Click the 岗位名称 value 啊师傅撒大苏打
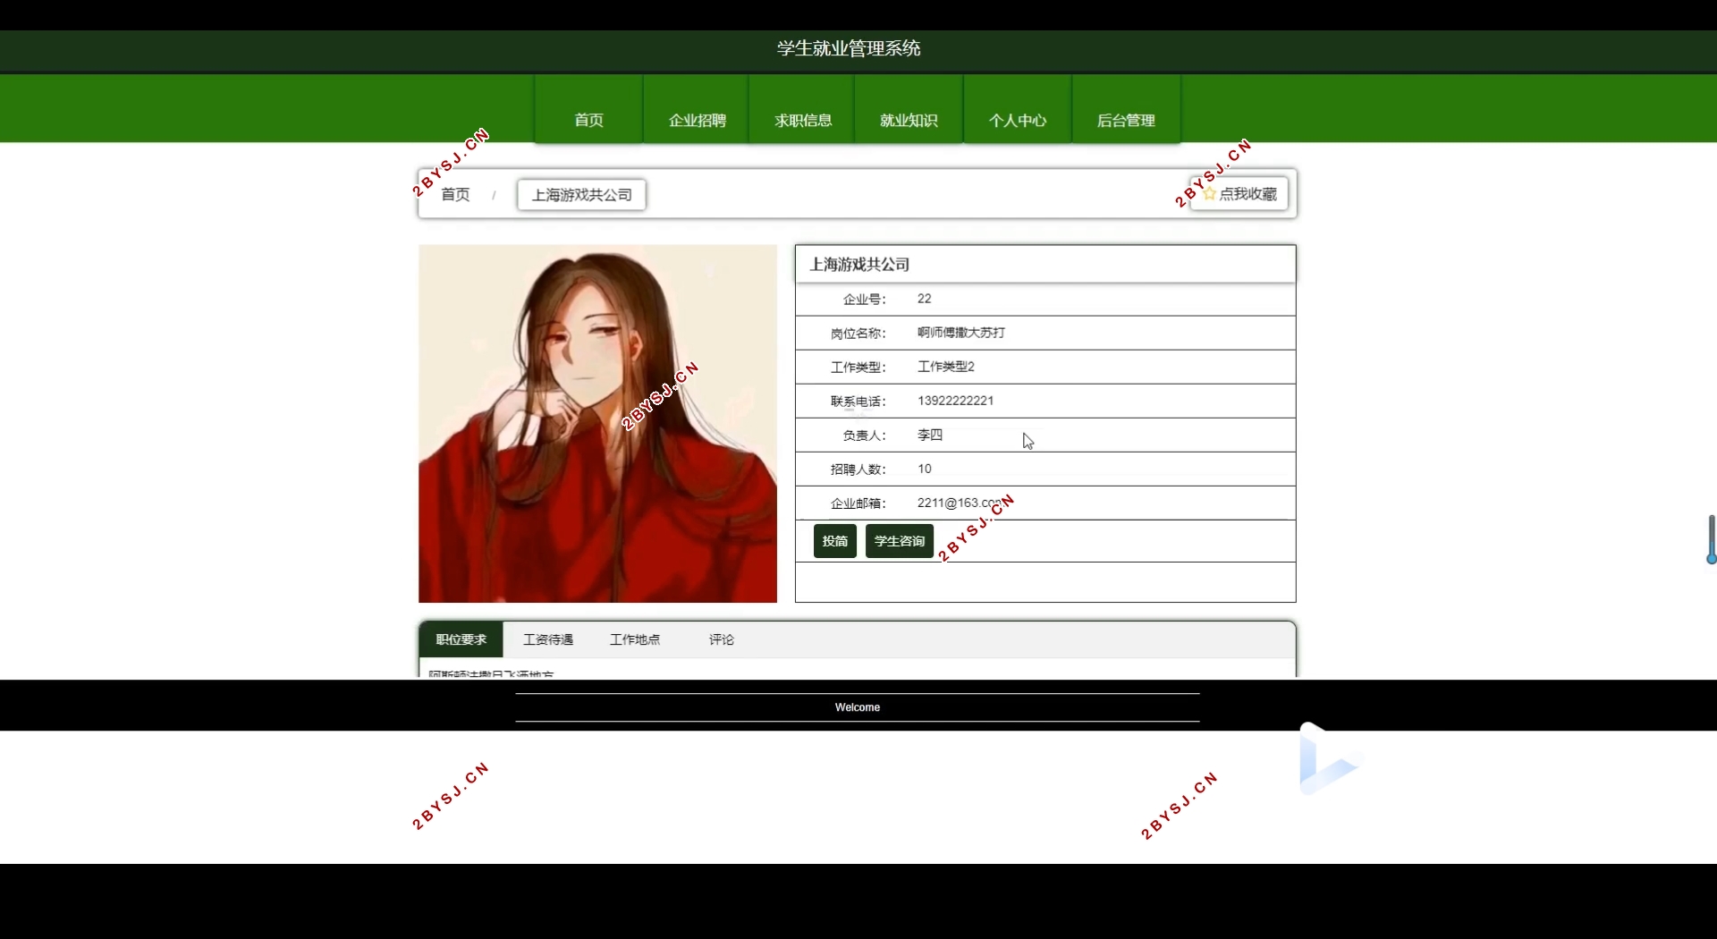Screen dimensions: 1717x939 coord(961,333)
